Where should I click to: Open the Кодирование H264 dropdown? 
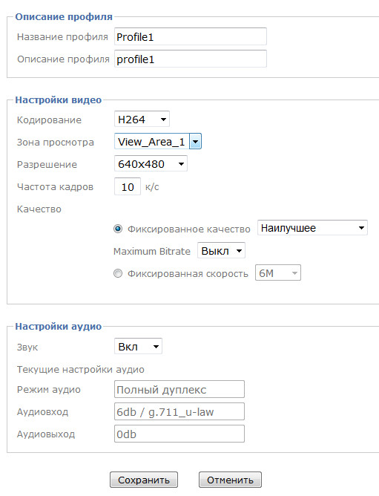[x=142, y=120]
